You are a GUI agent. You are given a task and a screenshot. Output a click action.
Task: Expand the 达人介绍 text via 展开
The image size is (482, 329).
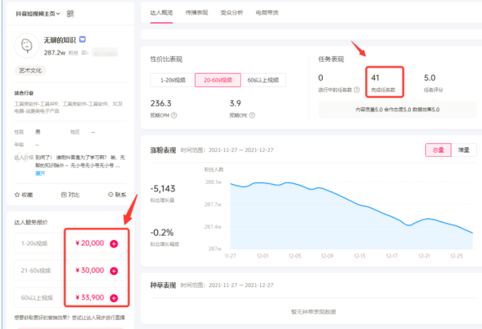pos(40,174)
